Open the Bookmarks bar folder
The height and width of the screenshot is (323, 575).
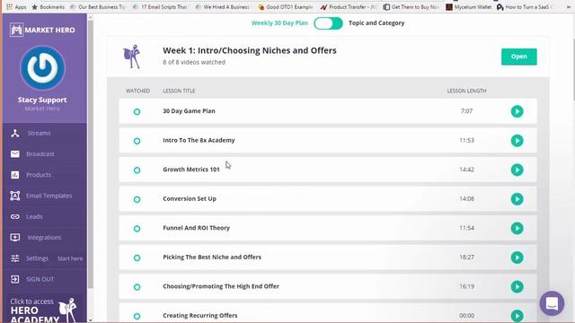pos(48,7)
